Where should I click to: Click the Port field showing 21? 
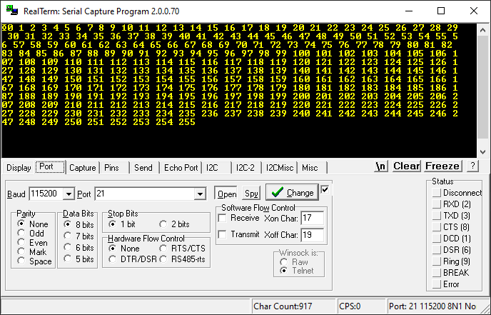(145, 194)
